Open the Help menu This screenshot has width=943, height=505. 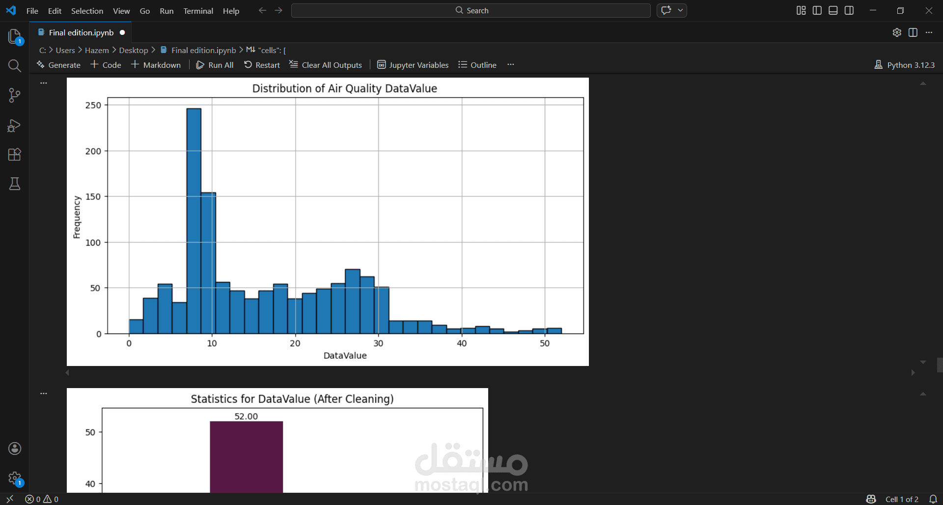(231, 11)
